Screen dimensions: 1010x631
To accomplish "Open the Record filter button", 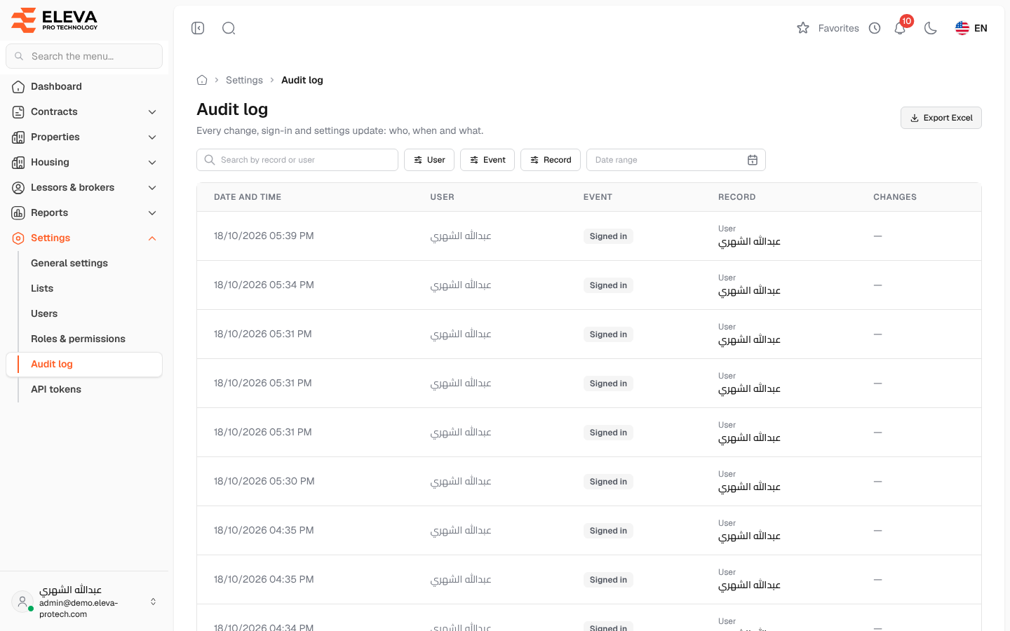I will 551,160.
